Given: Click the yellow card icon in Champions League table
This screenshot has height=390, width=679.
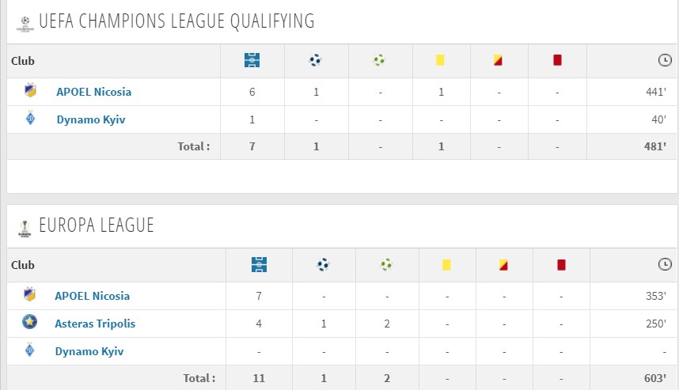Looking at the screenshot, I should (440, 60).
